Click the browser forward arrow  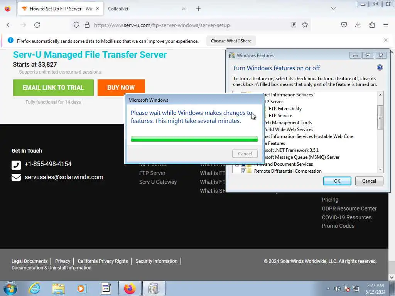coord(23,25)
